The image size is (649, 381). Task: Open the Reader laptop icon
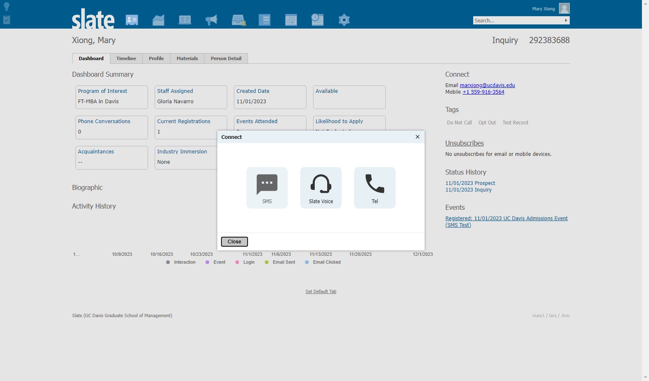(x=185, y=20)
